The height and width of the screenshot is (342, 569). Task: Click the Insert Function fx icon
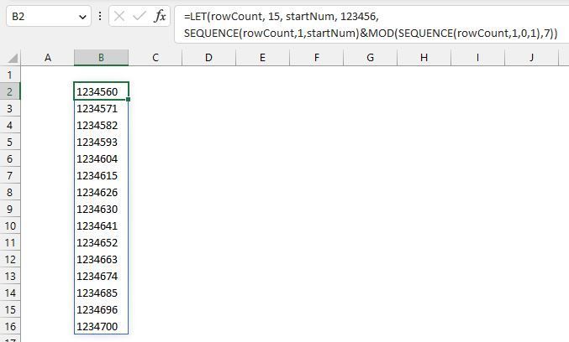(x=160, y=16)
